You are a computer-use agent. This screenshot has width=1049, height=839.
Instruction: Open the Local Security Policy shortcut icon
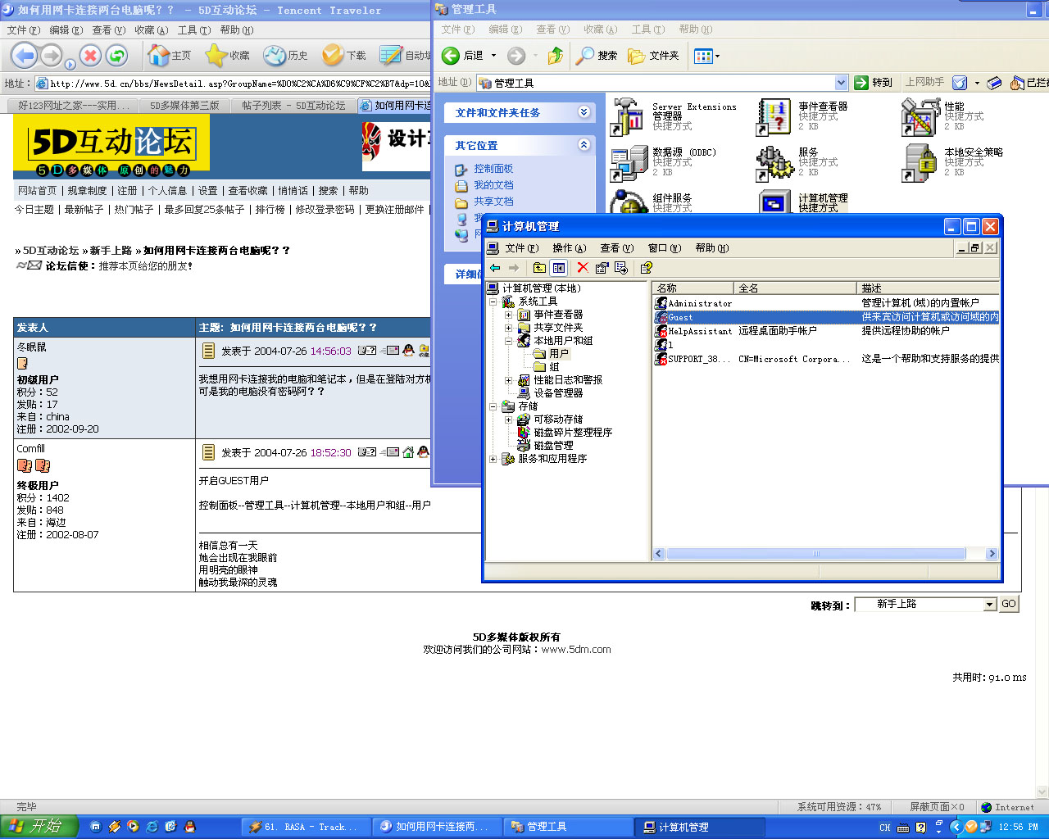point(920,164)
